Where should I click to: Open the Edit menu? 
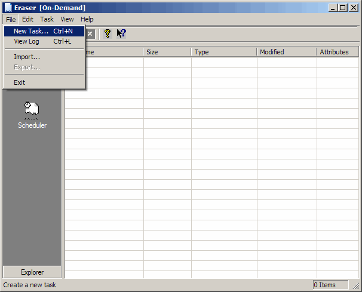coord(27,19)
